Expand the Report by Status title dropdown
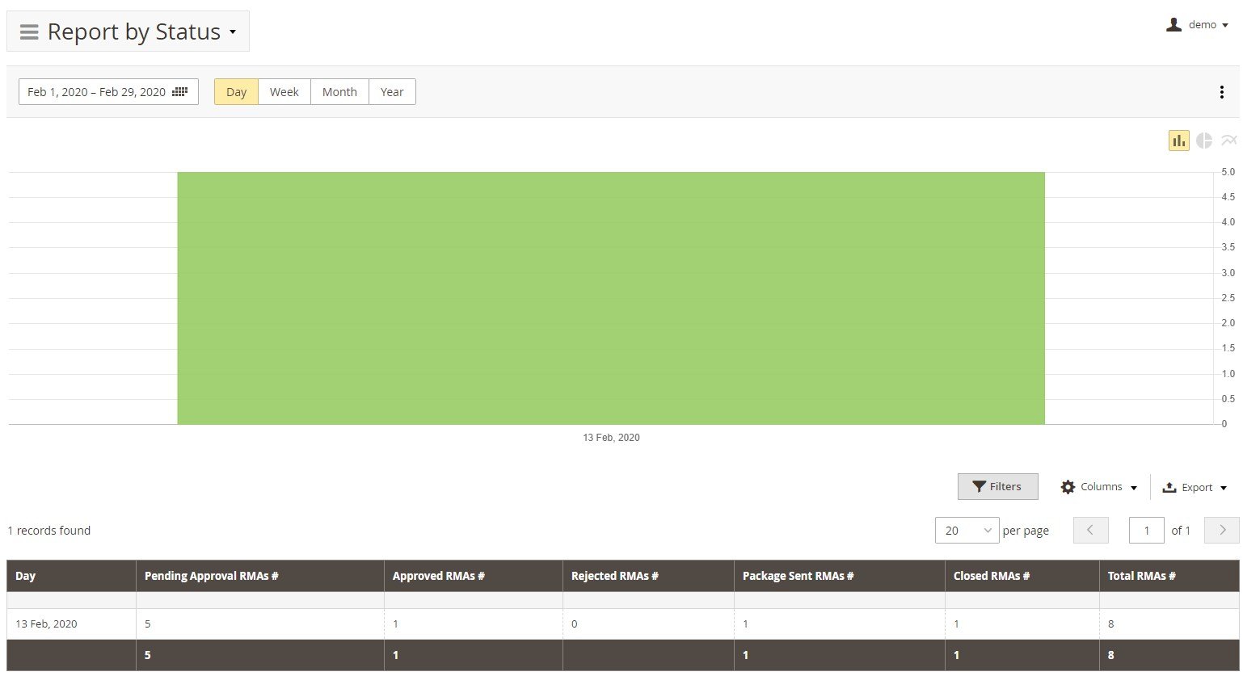This screenshot has height=676, width=1243. [233, 32]
